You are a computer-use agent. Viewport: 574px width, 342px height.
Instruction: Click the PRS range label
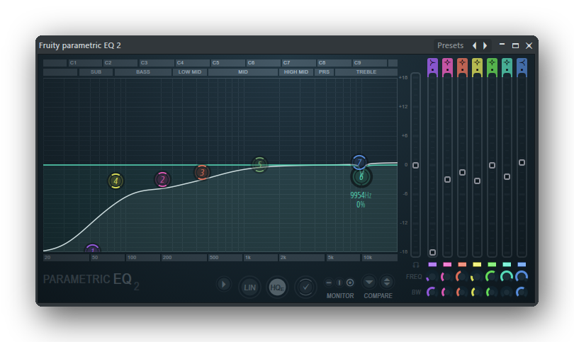coord(324,72)
